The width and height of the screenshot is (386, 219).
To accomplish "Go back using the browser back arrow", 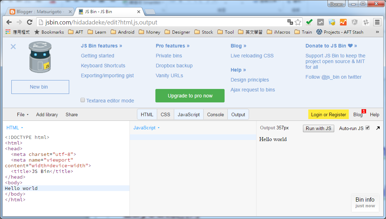I will (x=9, y=22).
